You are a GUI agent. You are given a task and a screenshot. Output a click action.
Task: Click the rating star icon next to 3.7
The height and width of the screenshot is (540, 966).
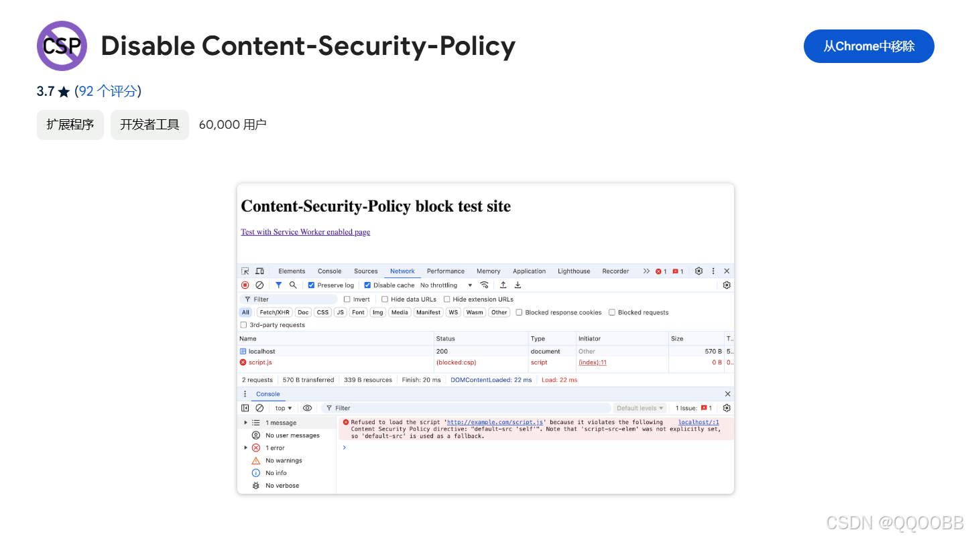click(x=64, y=92)
